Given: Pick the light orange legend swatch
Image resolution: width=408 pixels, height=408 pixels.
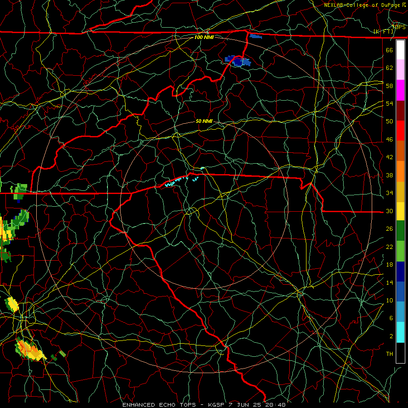Looking at the screenshot, I should [400, 171].
